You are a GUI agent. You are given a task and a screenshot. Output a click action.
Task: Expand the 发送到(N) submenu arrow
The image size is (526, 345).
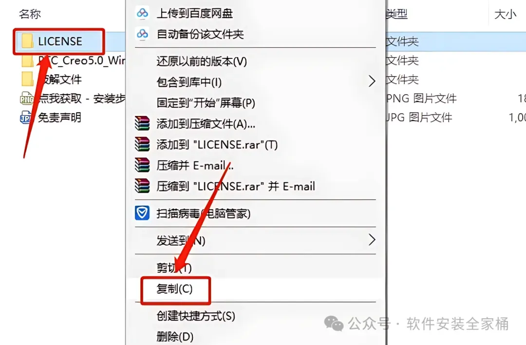(372, 240)
